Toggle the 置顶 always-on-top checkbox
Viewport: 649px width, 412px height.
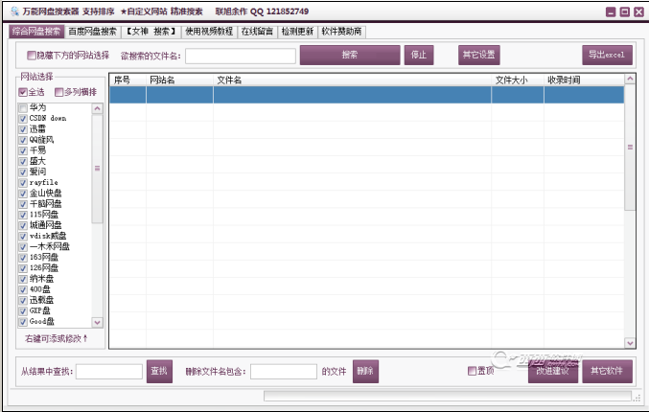pyautogui.click(x=472, y=371)
